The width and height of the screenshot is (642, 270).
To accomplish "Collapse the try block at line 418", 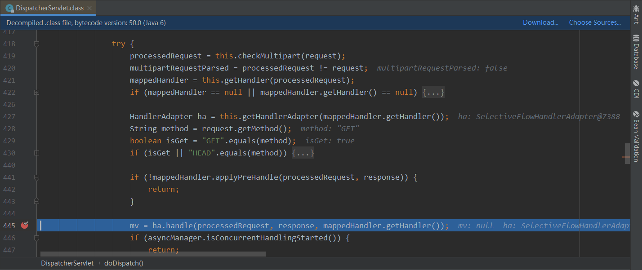I will coord(36,44).
